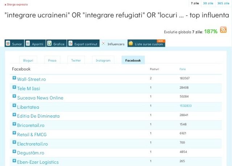232x166 pixels.
Task: Open the Export continut tab
Action: 83,43
